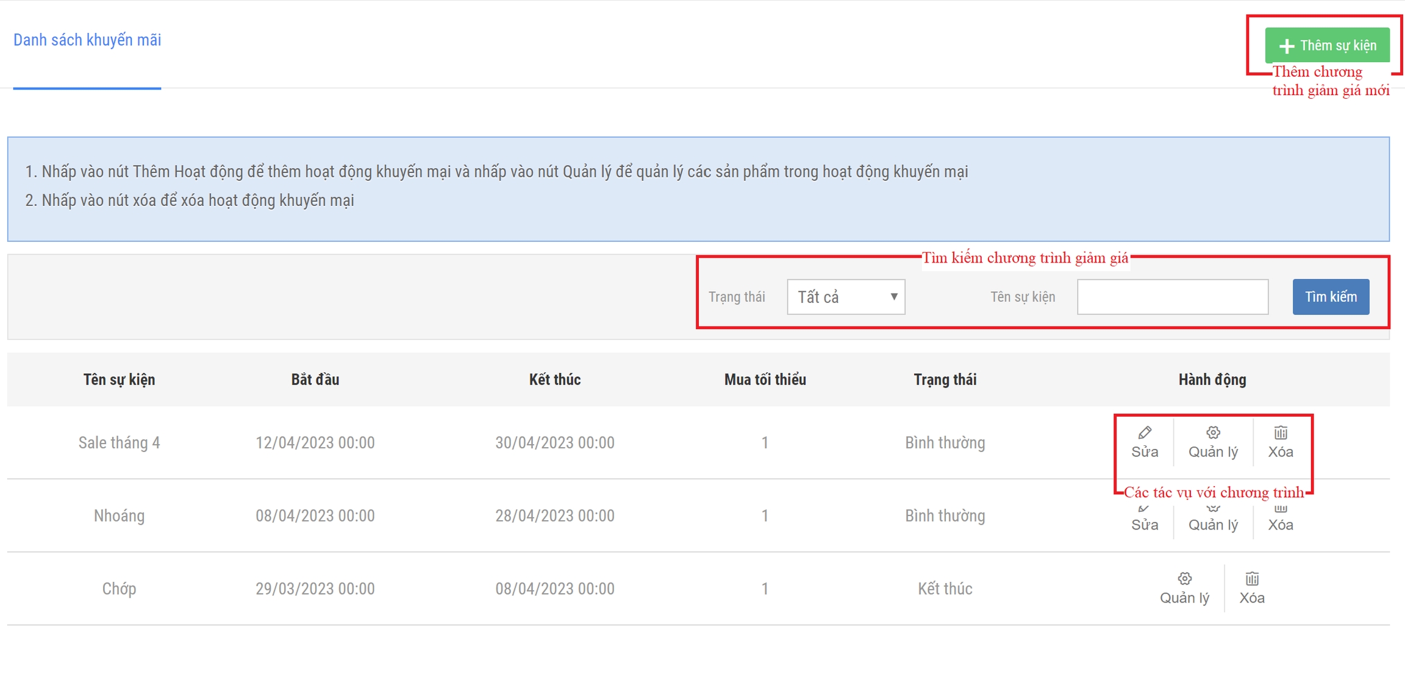Screen dimensions: 1405x686
Task: Click the edit pencil icon for Sale tháng 4
Action: (1145, 433)
